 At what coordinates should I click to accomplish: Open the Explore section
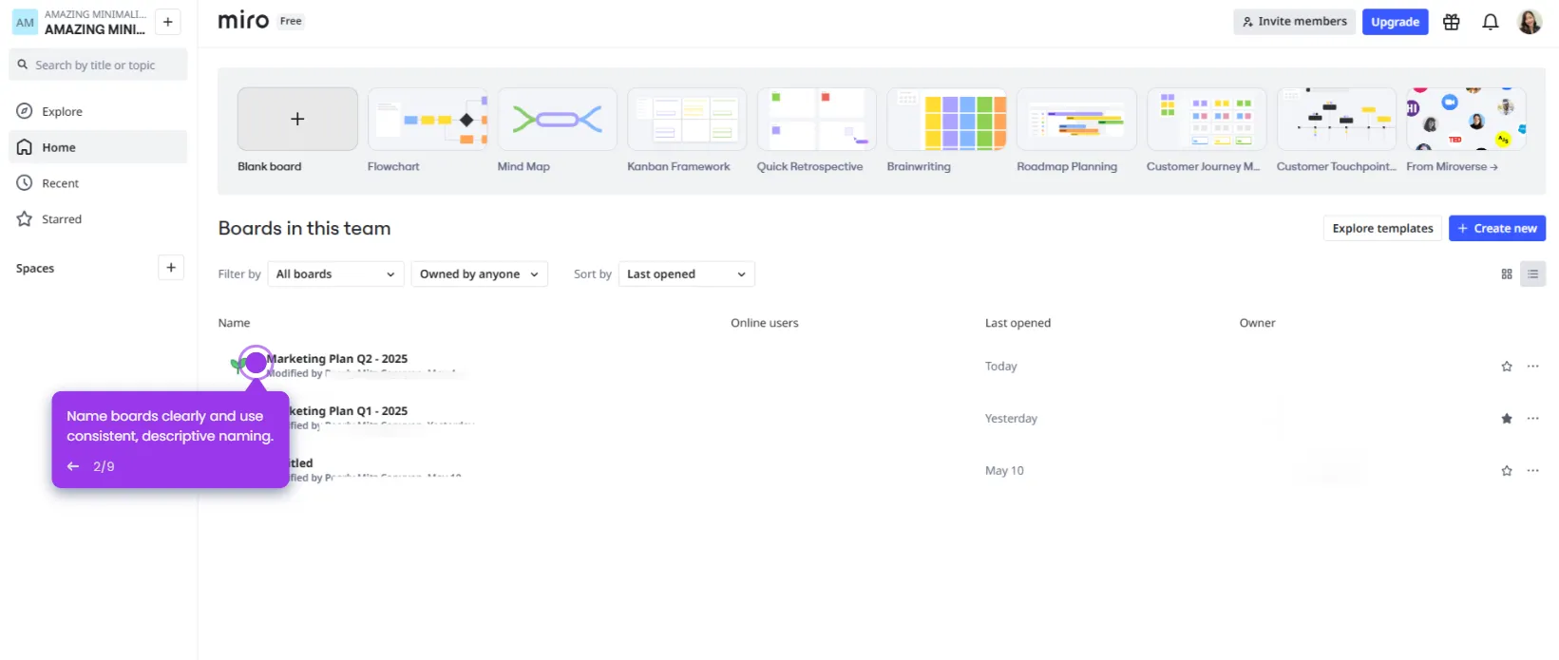pos(98,111)
